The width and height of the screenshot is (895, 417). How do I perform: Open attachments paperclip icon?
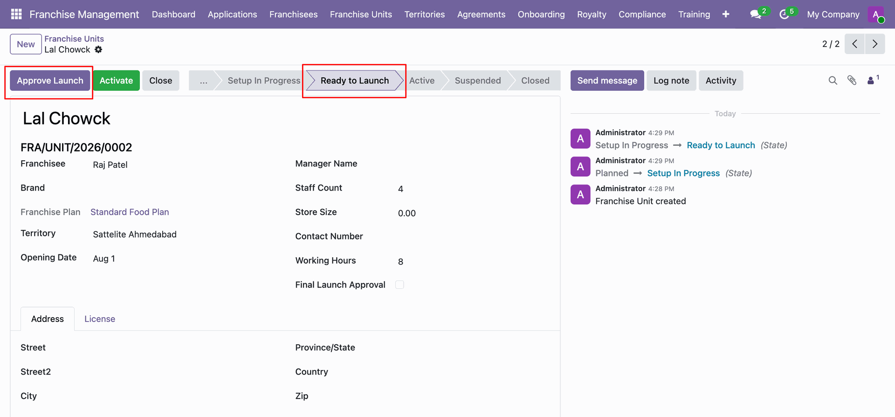pyautogui.click(x=852, y=81)
